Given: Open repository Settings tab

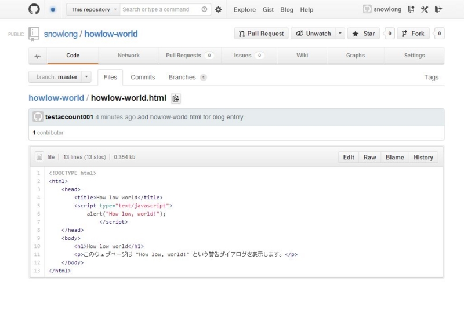Looking at the screenshot, I should (414, 56).
